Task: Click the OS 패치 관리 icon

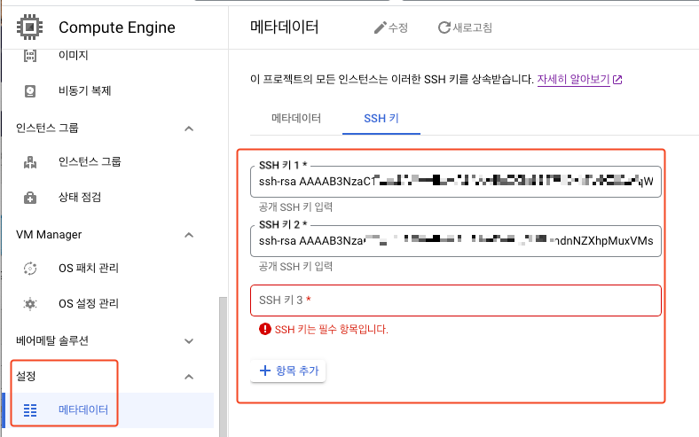Action: click(30, 269)
